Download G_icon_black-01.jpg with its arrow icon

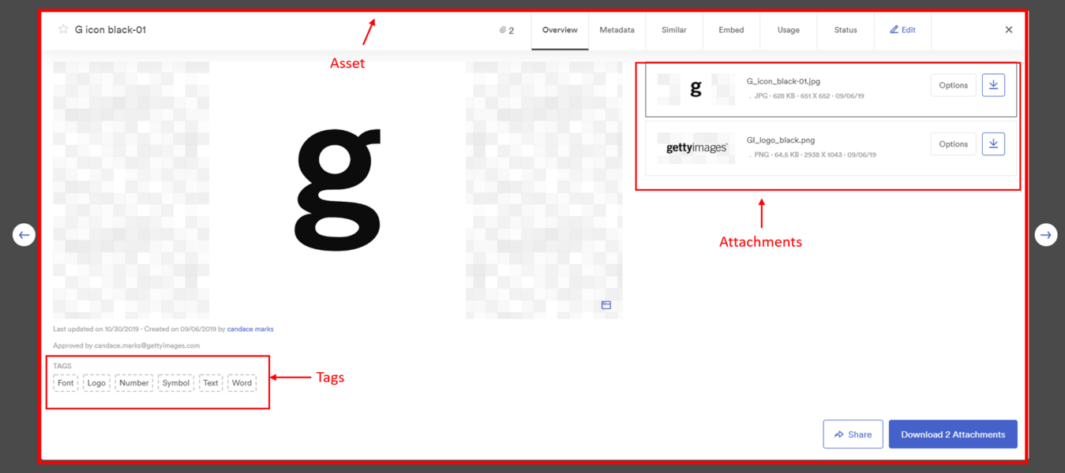click(x=993, y=85)
